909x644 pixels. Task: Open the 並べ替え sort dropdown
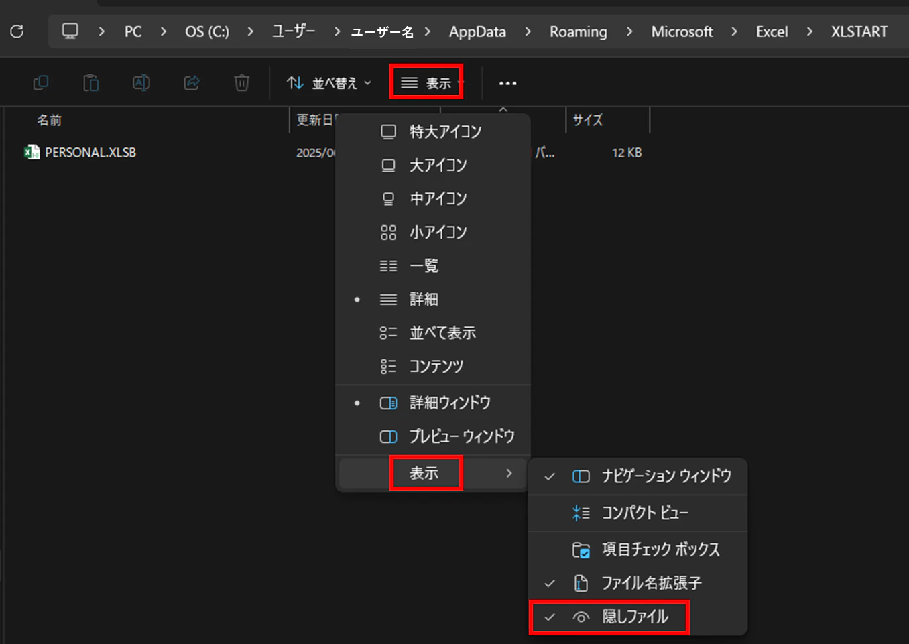[x=329, y=83]
